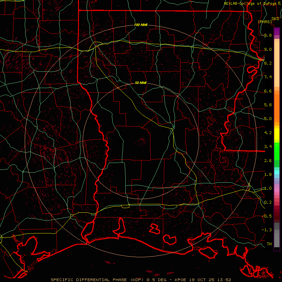Click the 50 NMI range ring label

(141, 83)
